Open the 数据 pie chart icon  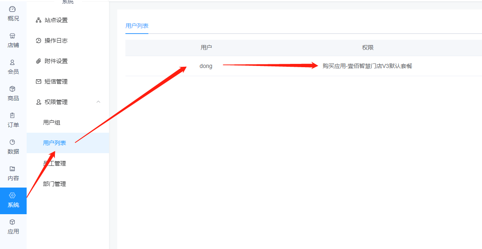(12, 142)
